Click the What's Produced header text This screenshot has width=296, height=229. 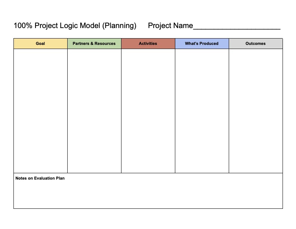[x=201, y=43]
